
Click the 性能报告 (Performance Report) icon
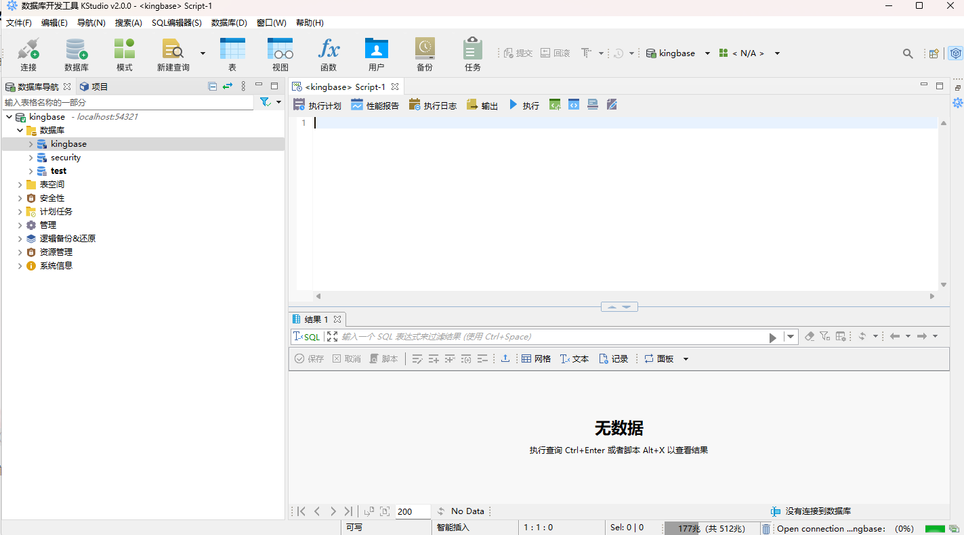click(x=374, y=104)
